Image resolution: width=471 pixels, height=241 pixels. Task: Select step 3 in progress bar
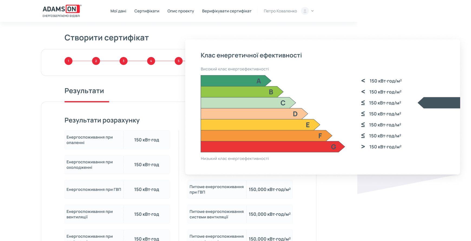(x=123, y=61)
